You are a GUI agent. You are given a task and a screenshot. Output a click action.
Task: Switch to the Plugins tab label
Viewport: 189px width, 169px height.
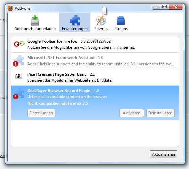(x=121, y=29)
